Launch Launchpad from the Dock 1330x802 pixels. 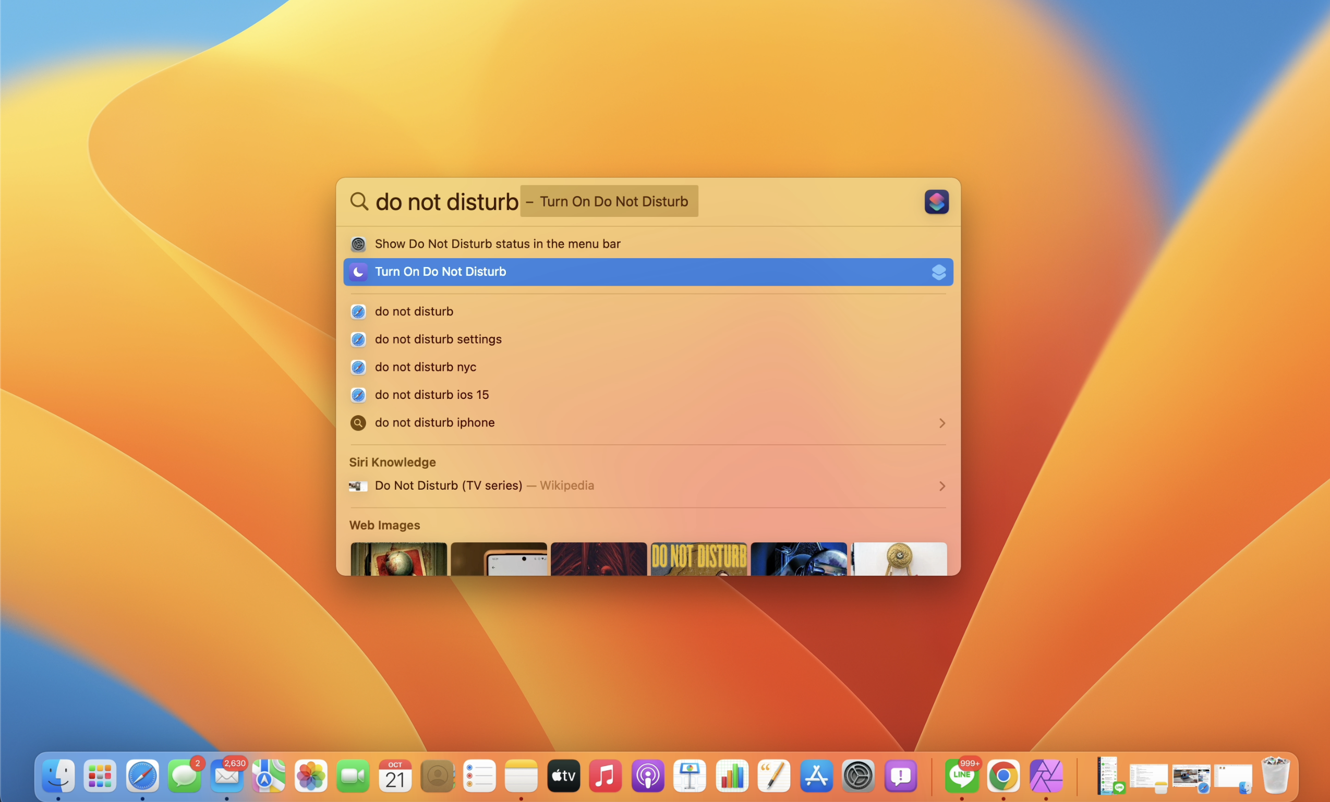point(100,776)
